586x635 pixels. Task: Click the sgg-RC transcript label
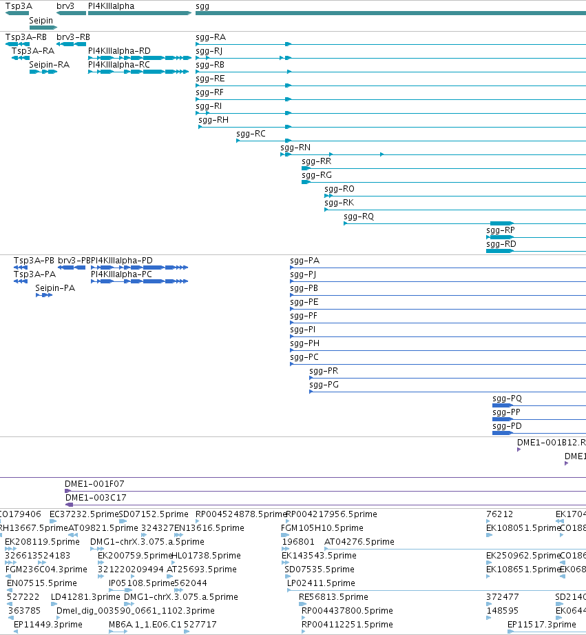point(251,133)
